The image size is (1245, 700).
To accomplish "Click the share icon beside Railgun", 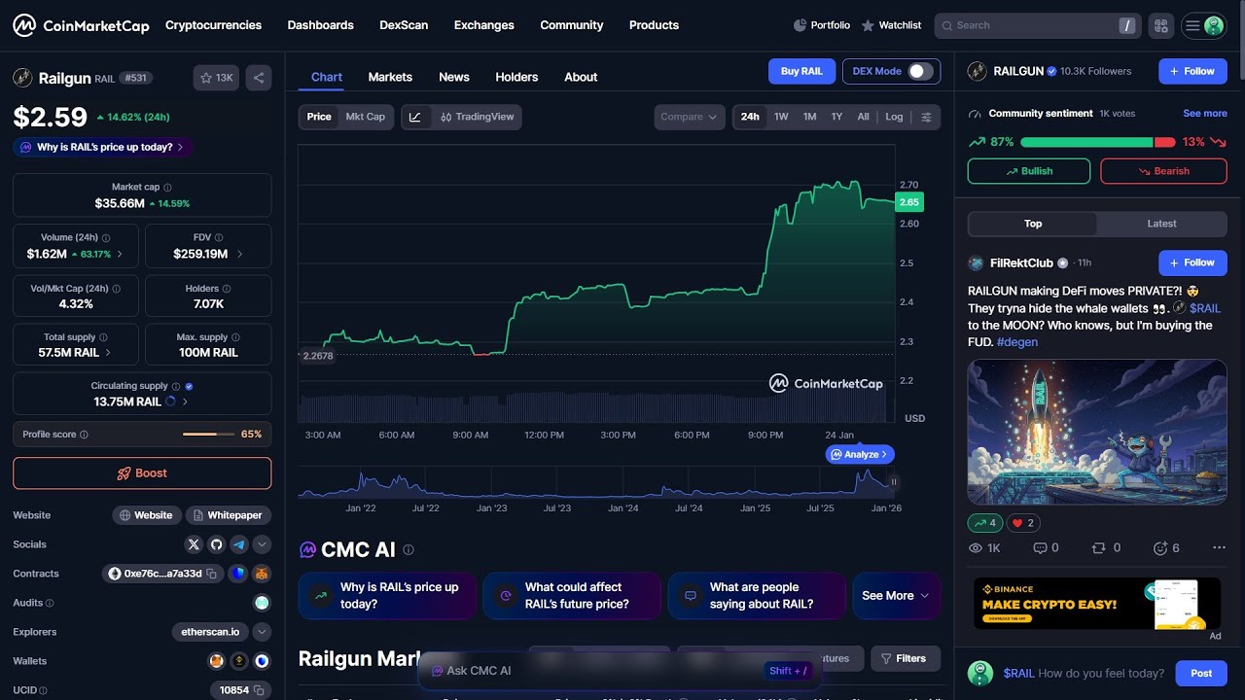I will [x=259, y=78].
